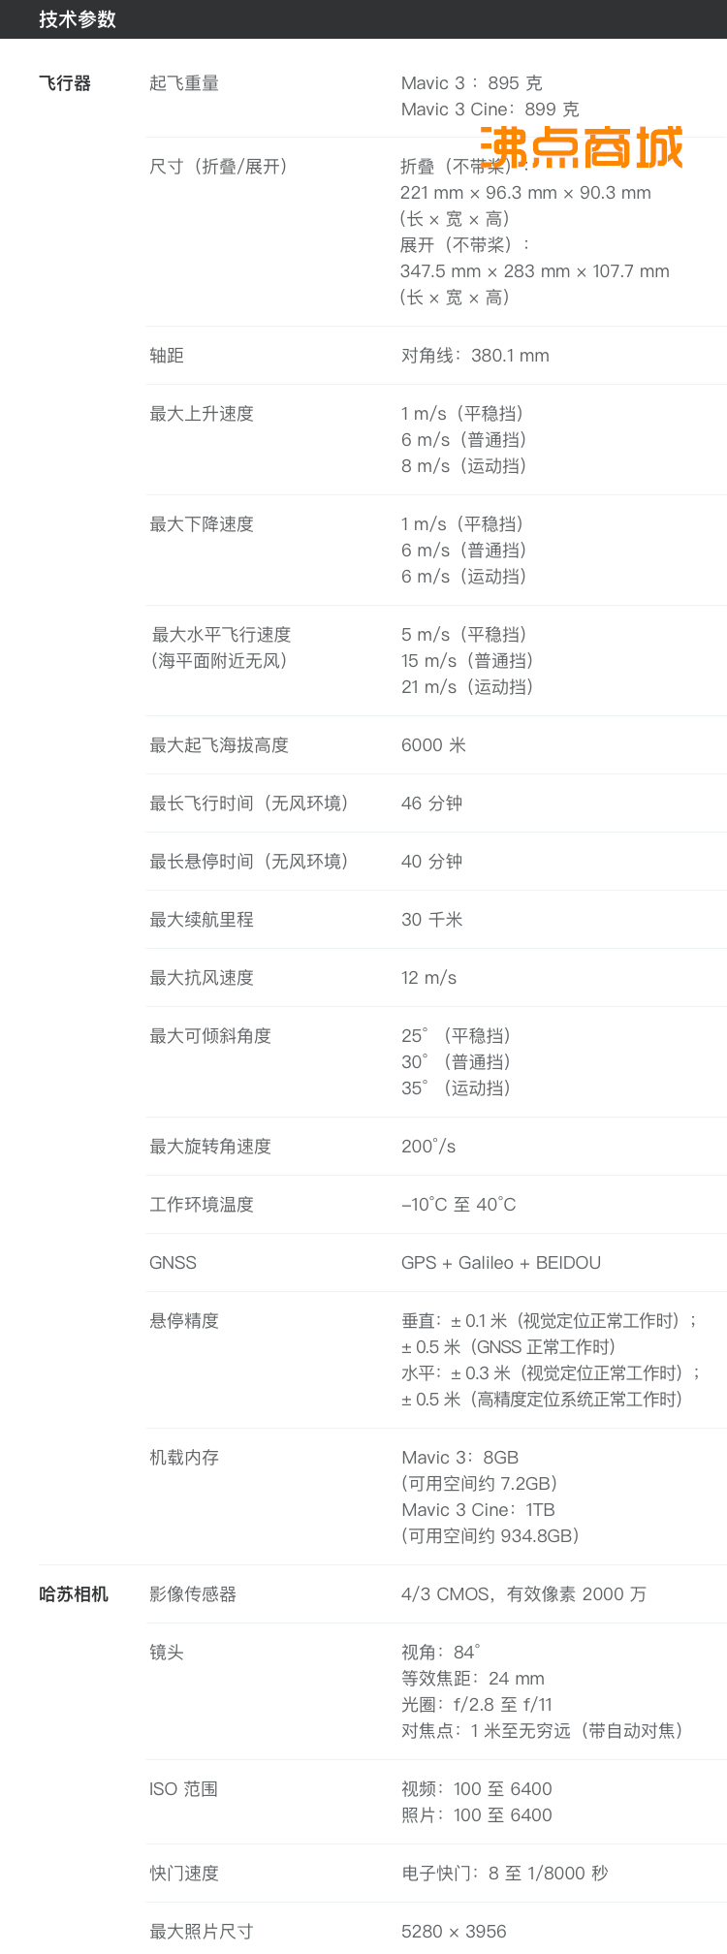The height and width of the screenshot is (1954, 727).
Task: Click the 哈苏相机 section heading
Action: pos(74,1594)
